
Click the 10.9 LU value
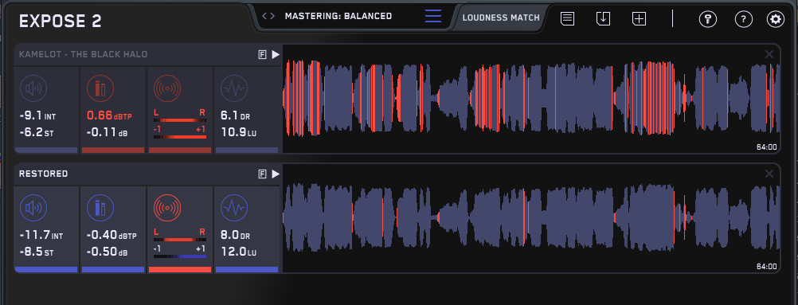click(239, 133)
